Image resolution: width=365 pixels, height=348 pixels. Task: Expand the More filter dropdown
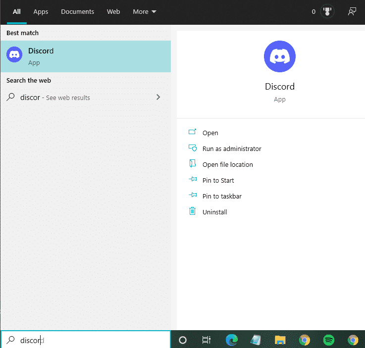tap(144, 11)
